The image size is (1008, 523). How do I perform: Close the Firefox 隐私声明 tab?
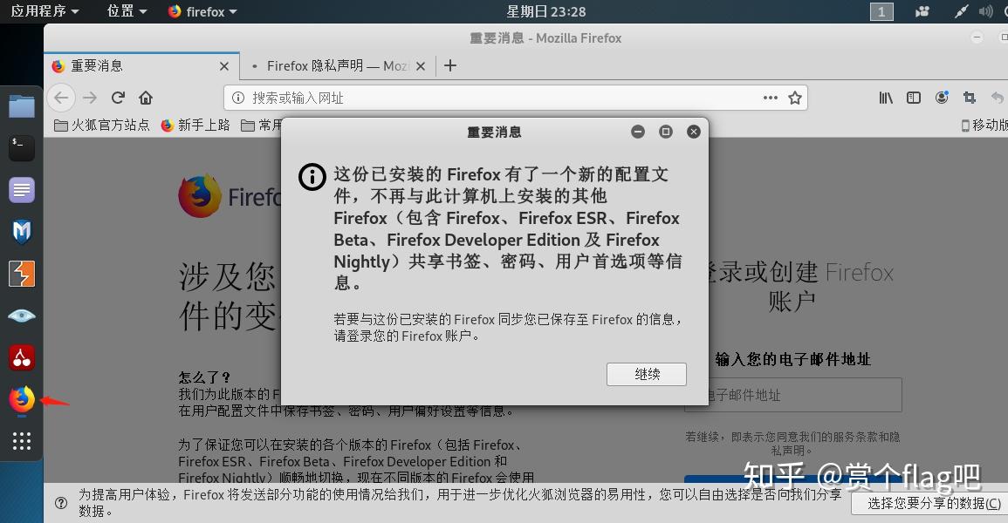[421, 66]
